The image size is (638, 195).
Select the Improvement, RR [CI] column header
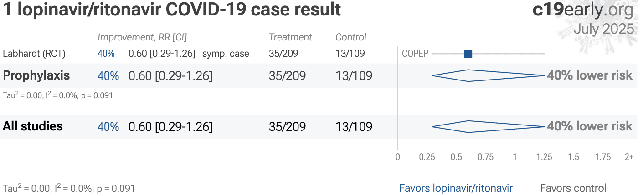pyautogui.click(x=142, y=37)
